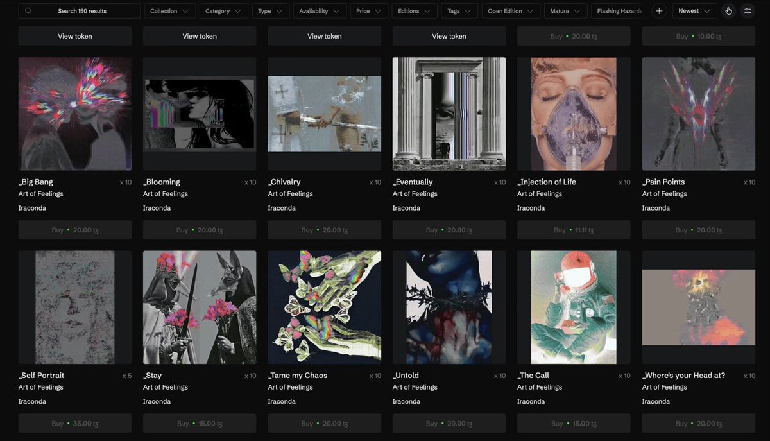Buy _Big Bang for 20.00 tez
The width and height of the screenshot is (770, 441).
click(x=75, y=230)
